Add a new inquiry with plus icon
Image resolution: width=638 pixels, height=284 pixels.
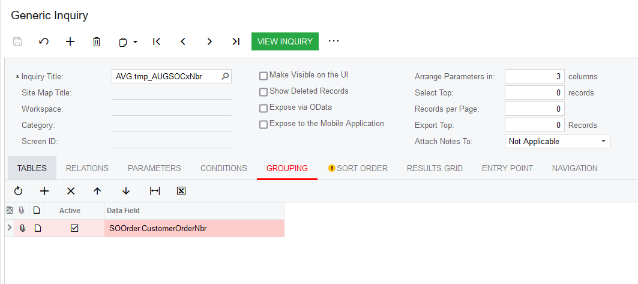point(70,41)
